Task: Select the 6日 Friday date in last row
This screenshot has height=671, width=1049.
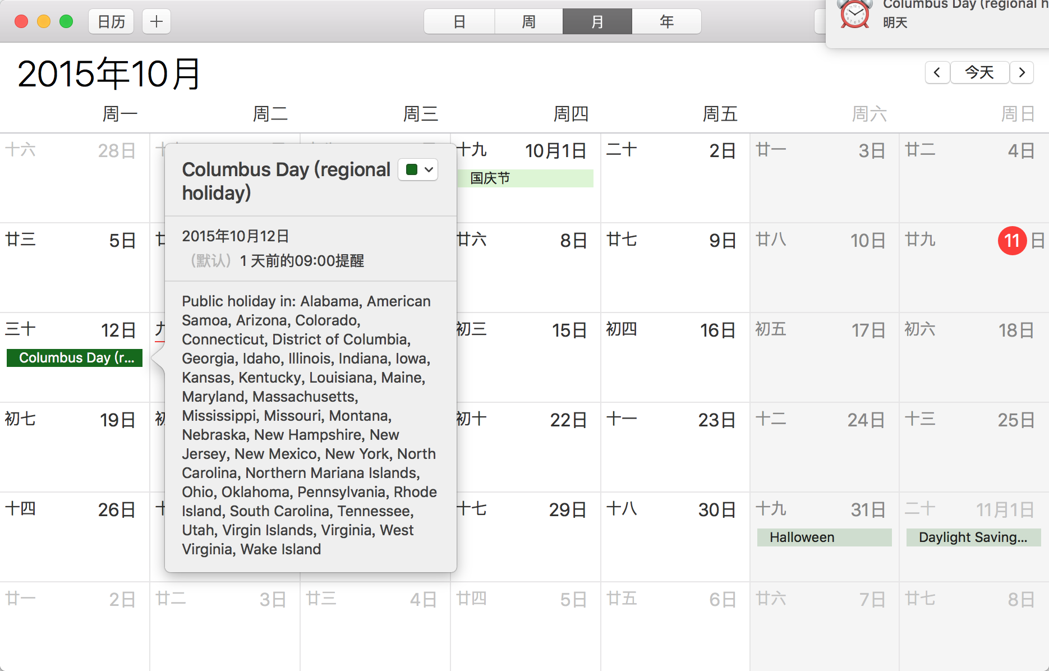Action: (723, 600)
